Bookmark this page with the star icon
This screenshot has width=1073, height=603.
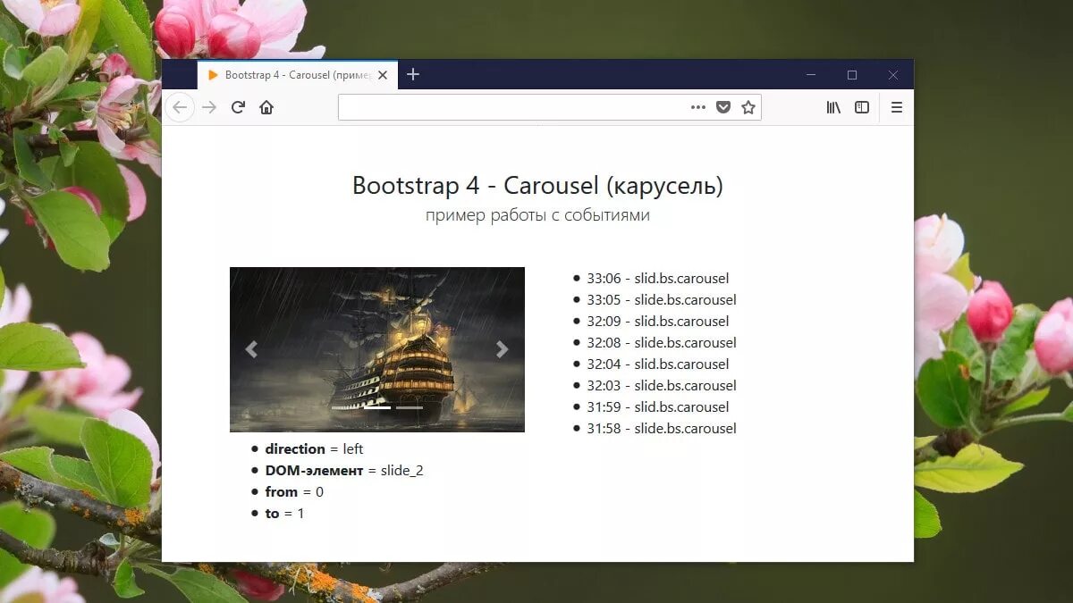click(748, 107)
